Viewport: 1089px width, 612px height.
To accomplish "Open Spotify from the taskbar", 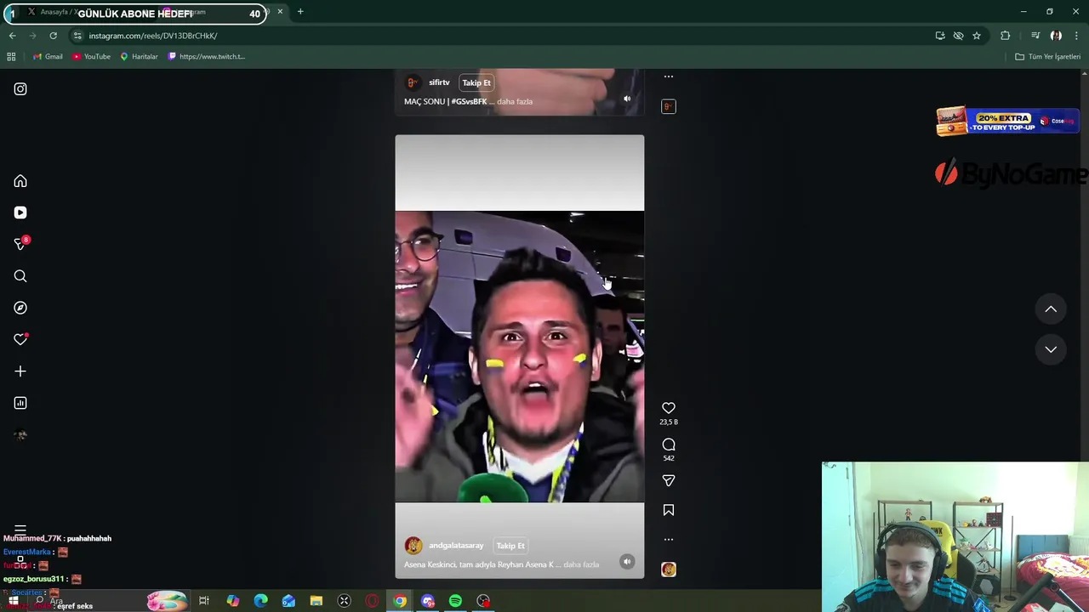I will coord(455,601).
